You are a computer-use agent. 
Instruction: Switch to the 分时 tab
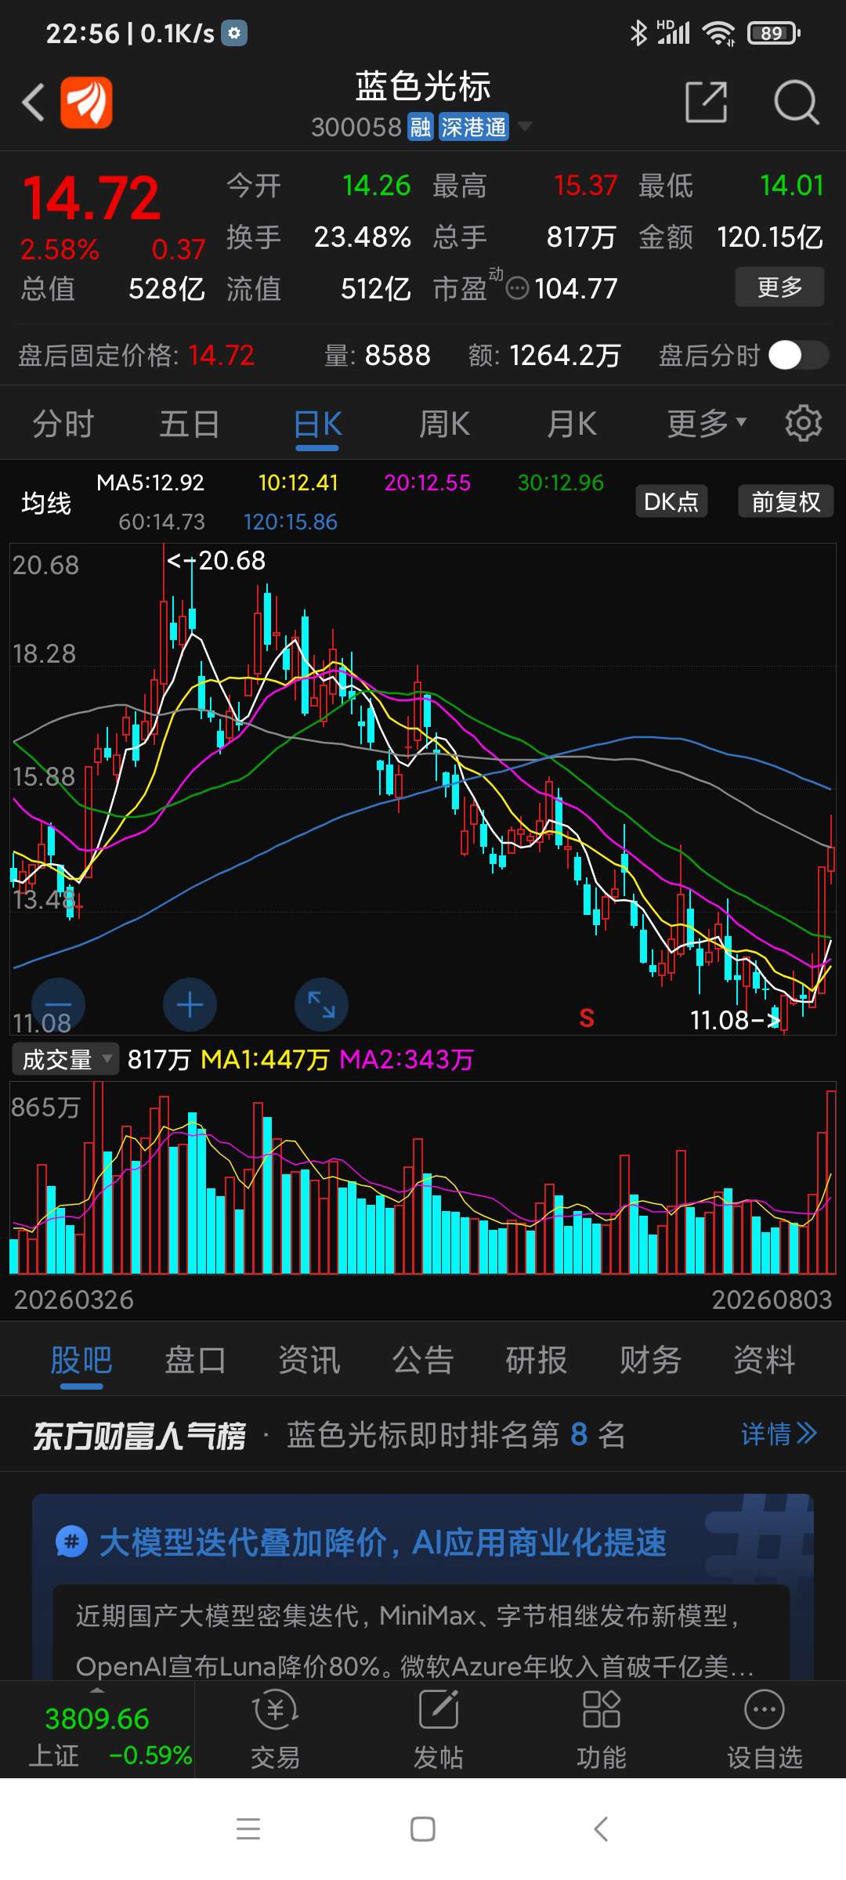click(63, 424)
